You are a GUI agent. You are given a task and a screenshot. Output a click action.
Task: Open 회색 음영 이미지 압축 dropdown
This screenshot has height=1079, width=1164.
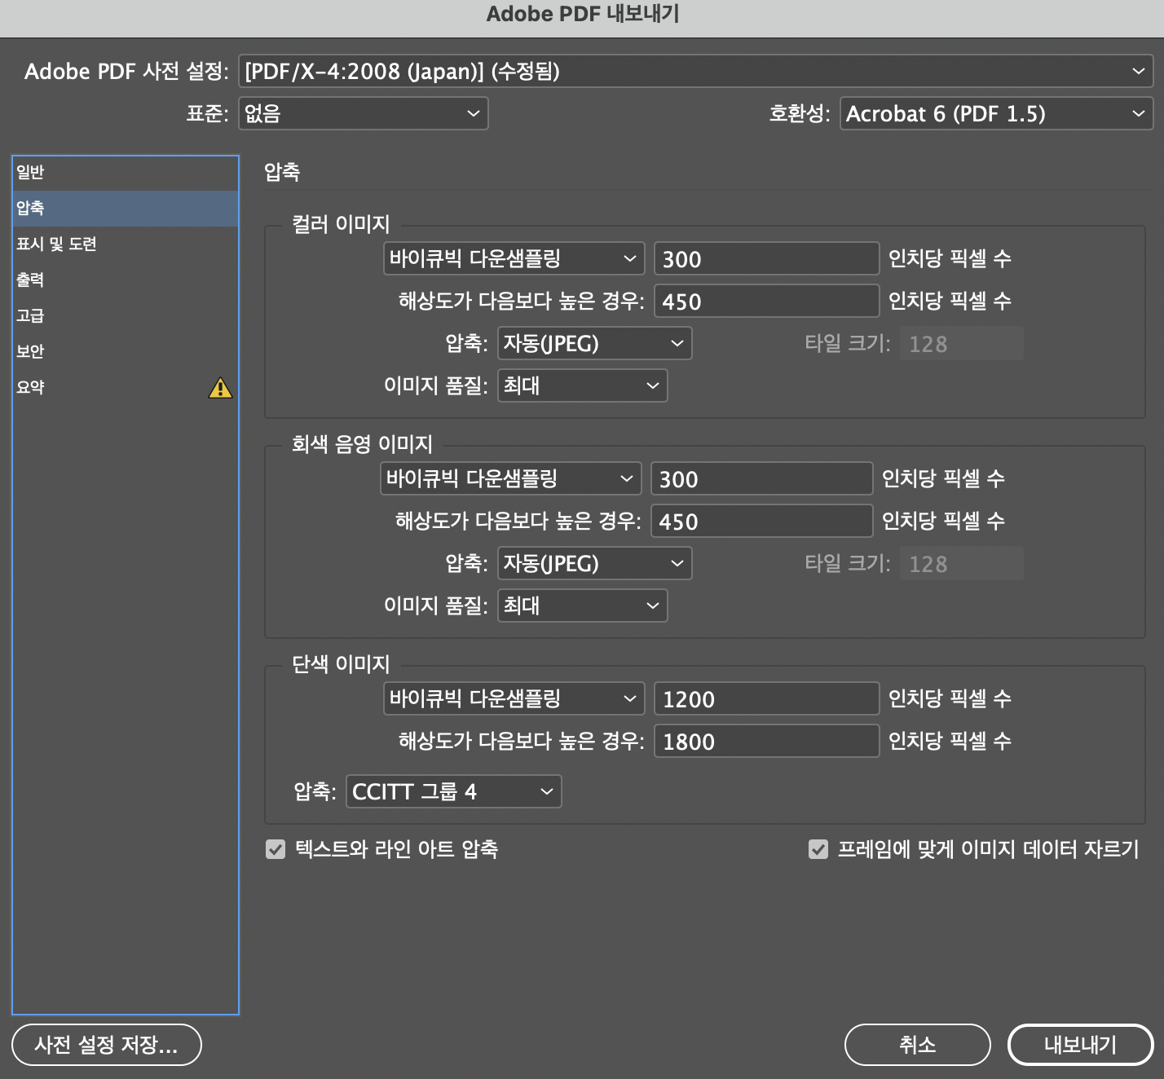[x=594, y=563]
